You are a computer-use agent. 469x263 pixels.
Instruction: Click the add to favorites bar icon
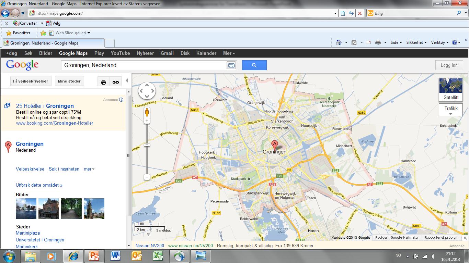click(43, 33)
